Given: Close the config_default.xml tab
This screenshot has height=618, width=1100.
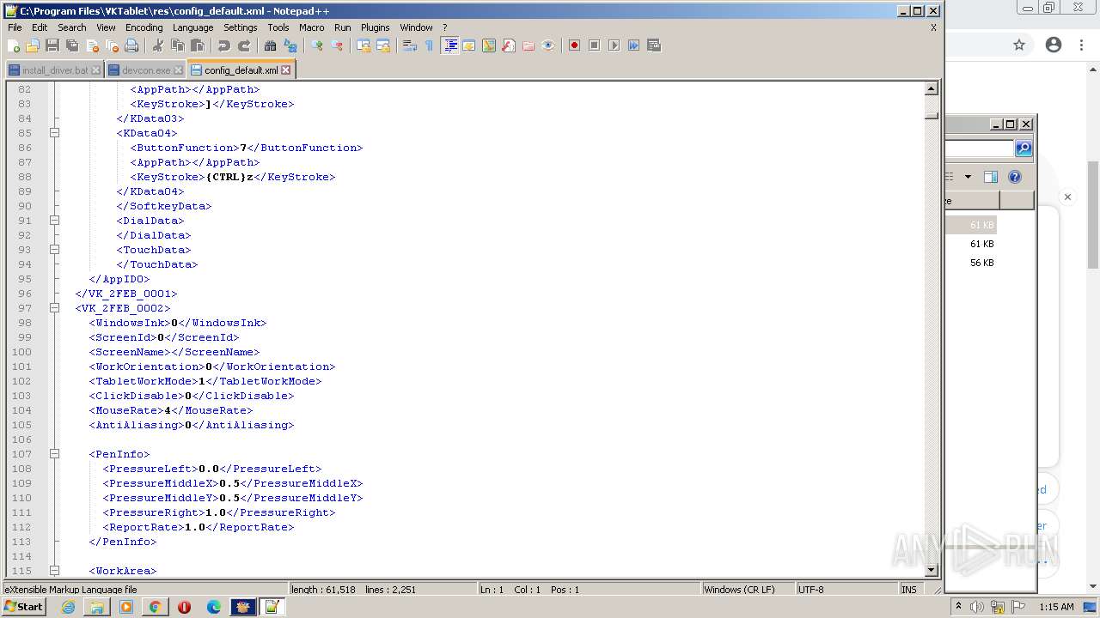Looking at the screenshot, I should click(x=286, y=70).
